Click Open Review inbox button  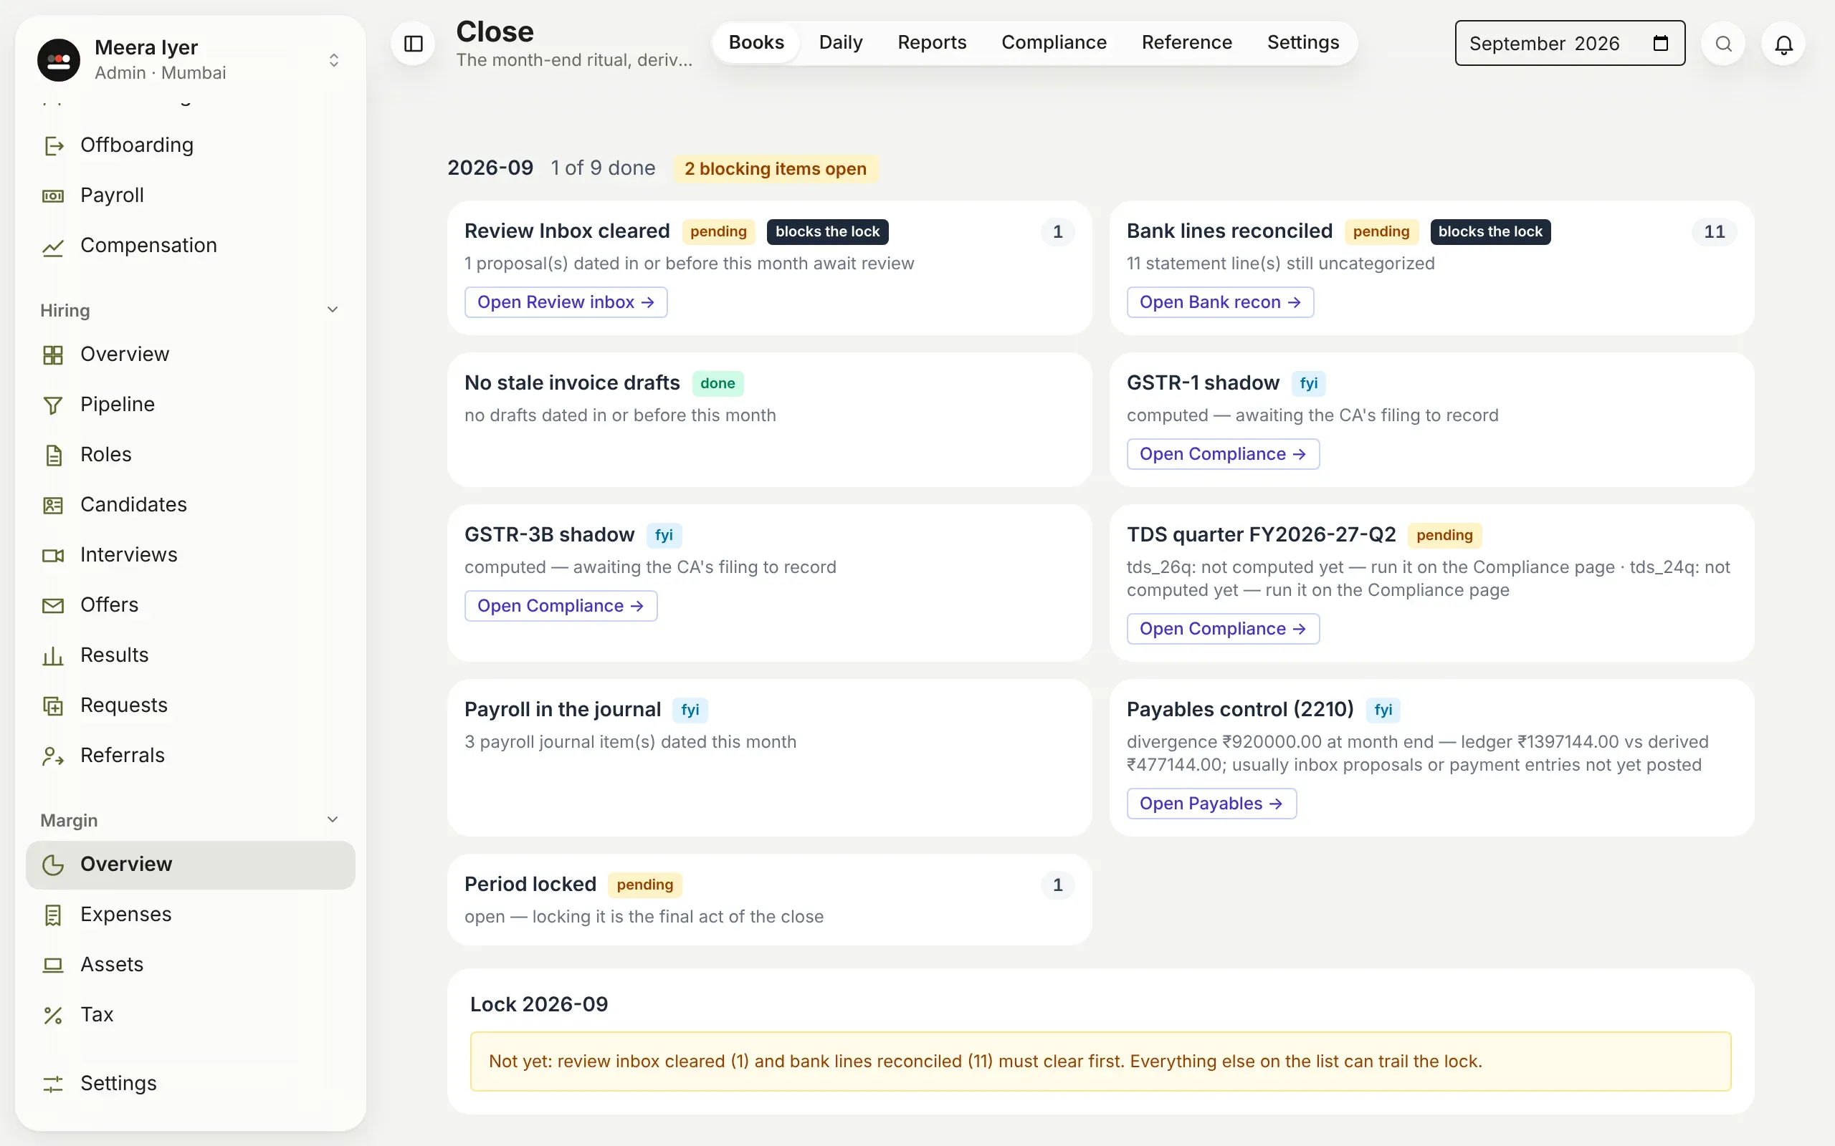point(566,302)
